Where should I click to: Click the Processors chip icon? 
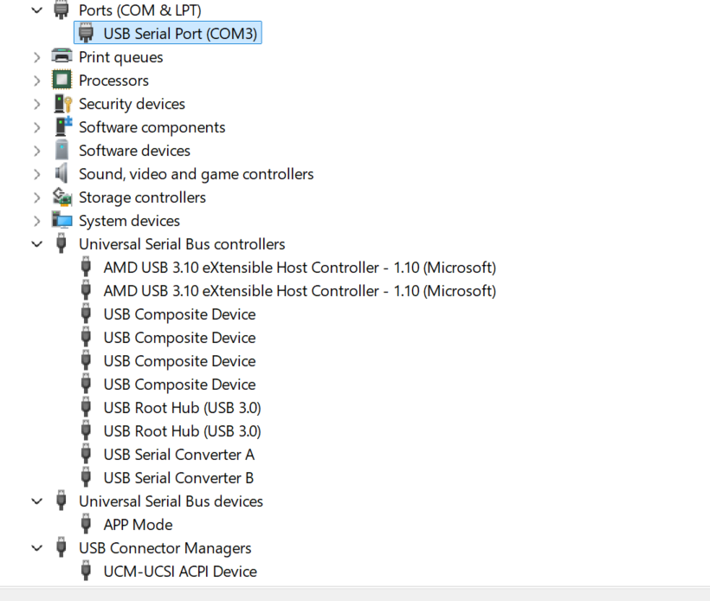pos(61,81)
